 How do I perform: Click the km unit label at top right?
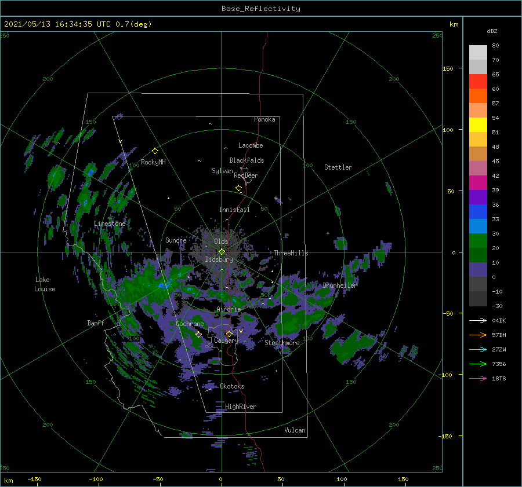tap(454, 24)
